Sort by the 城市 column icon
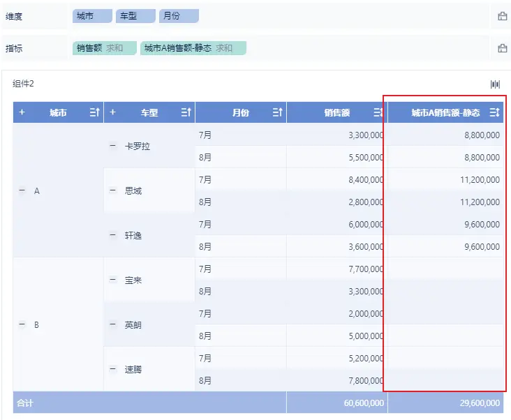The width and height of the screenshot is (511, 420). tap(94, 112)
